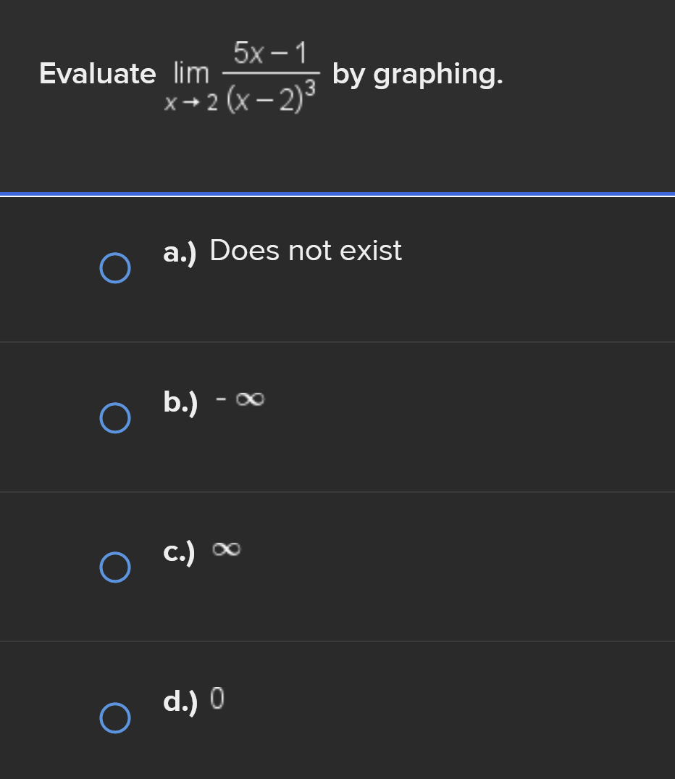Select the radio button for option b
The image size is (675, 779).
point(115,418)
